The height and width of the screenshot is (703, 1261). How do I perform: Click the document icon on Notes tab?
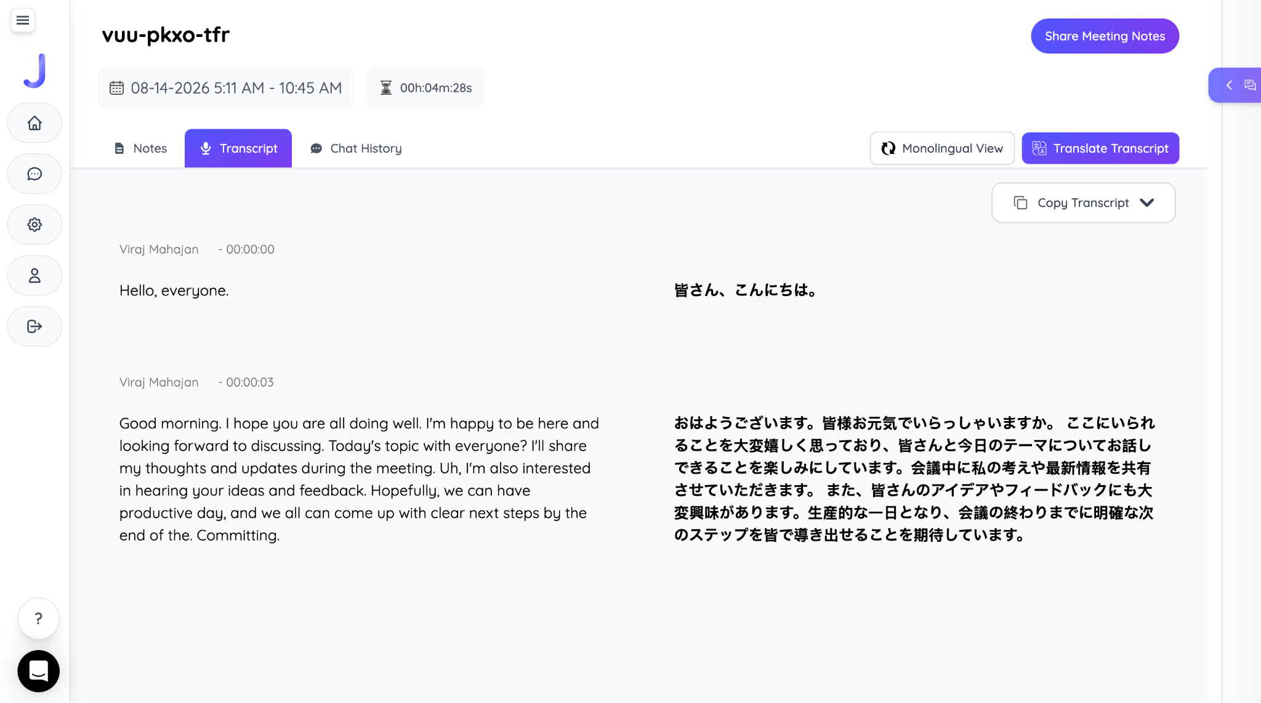click(119, 148)
